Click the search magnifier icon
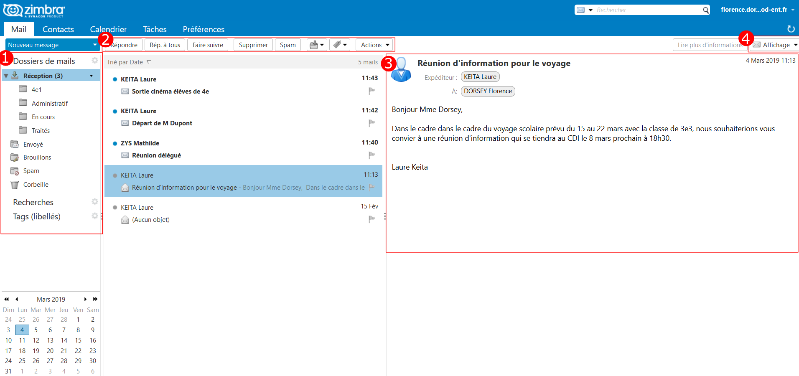 click(706, 10)
